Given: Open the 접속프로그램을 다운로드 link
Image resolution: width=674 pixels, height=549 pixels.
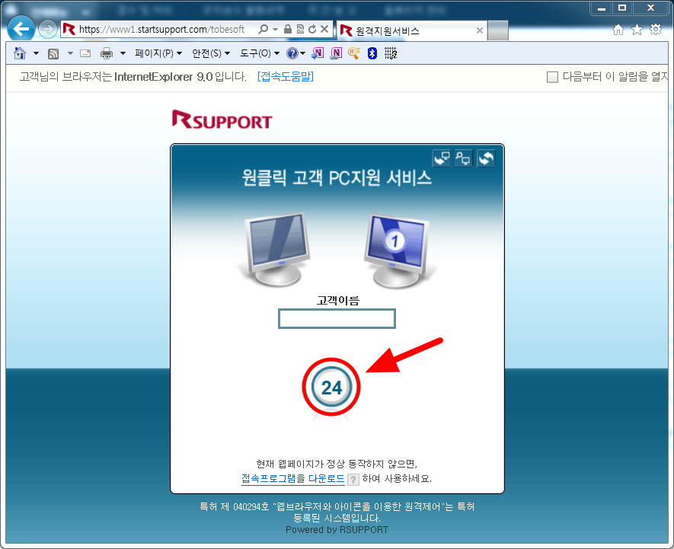Looking at the screenshot, I should [293, 478].
